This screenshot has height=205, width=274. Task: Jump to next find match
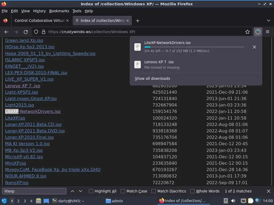[x=81, y=191]
